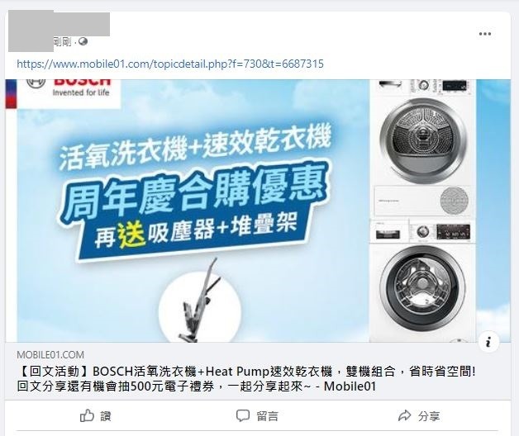Click the 再送吸塵器+堆疊架 blue ribbon
Image resolution: width=519 pixels, height=436 pixels.
(195, 232)
